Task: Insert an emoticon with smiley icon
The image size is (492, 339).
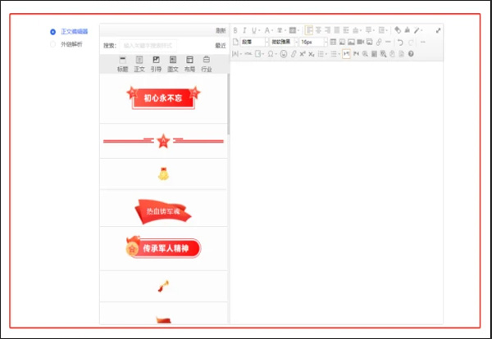Action: (283, 54)
